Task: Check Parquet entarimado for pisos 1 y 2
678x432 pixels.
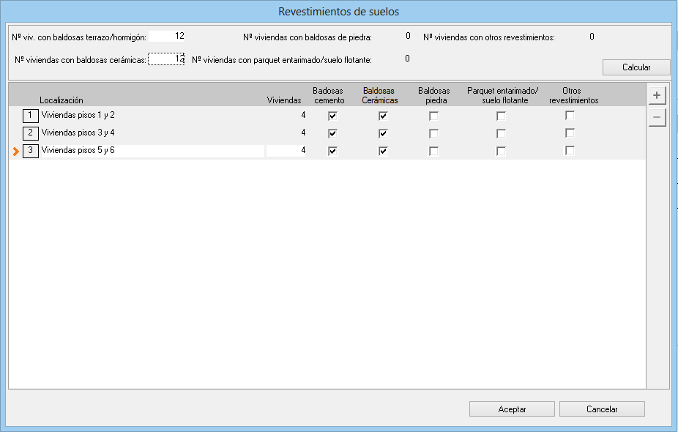Action: [501, 116]
